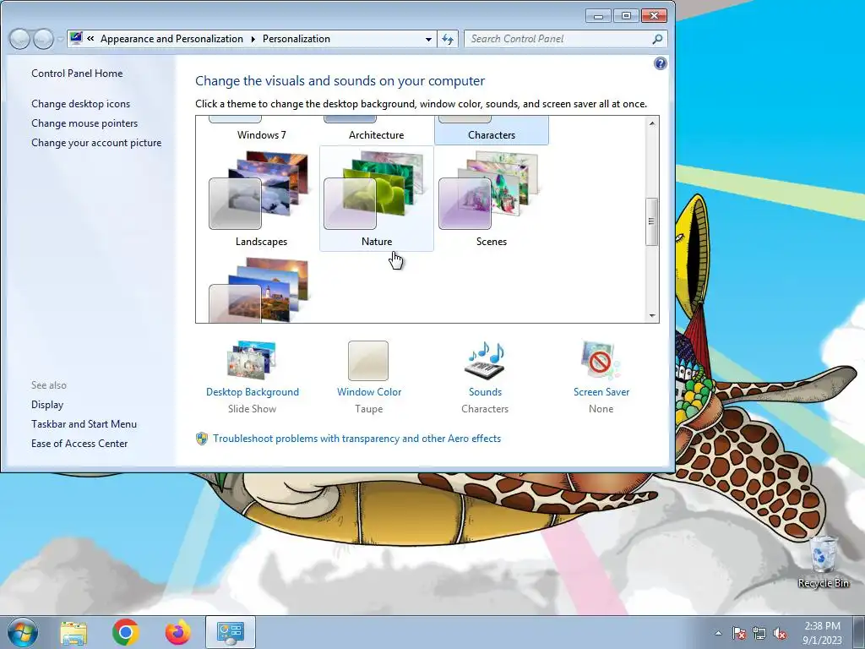Expand the address bar history dropdown arrow
The width and height of the screenshot is (865, 649).
428,39
